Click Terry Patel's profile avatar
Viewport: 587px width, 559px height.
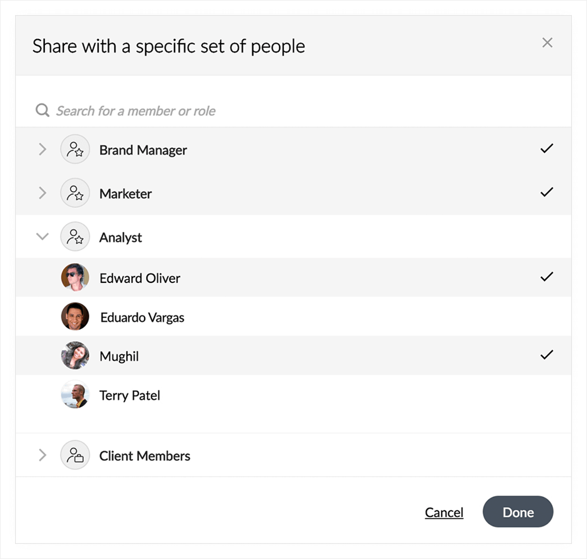coord(75,395)
